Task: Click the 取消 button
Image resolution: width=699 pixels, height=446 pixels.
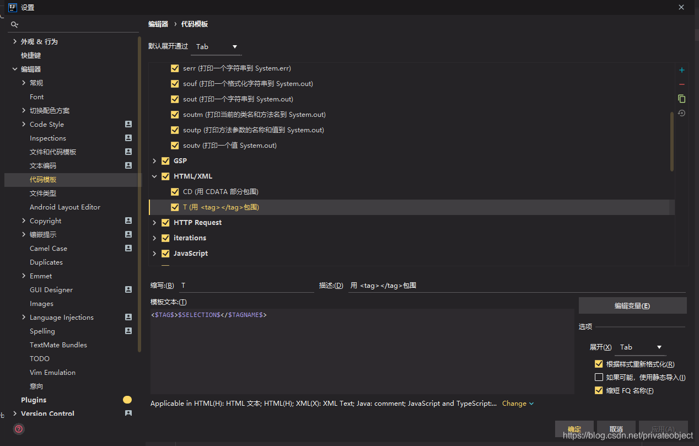Action: pos(616,429)
